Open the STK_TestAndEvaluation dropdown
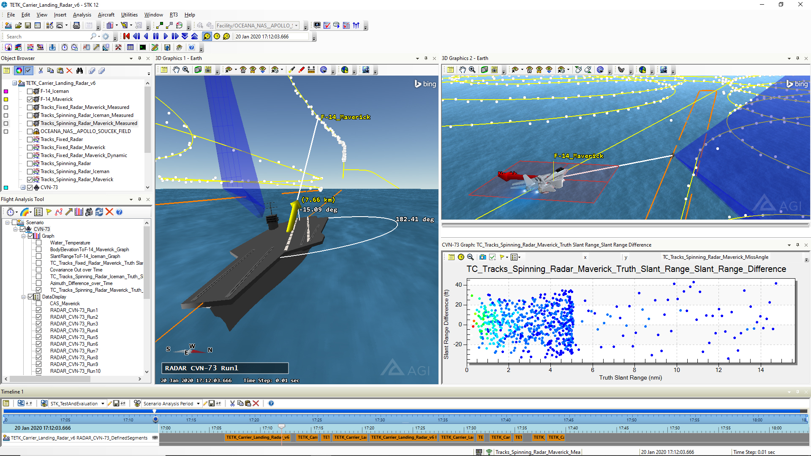 pos(103,404)
